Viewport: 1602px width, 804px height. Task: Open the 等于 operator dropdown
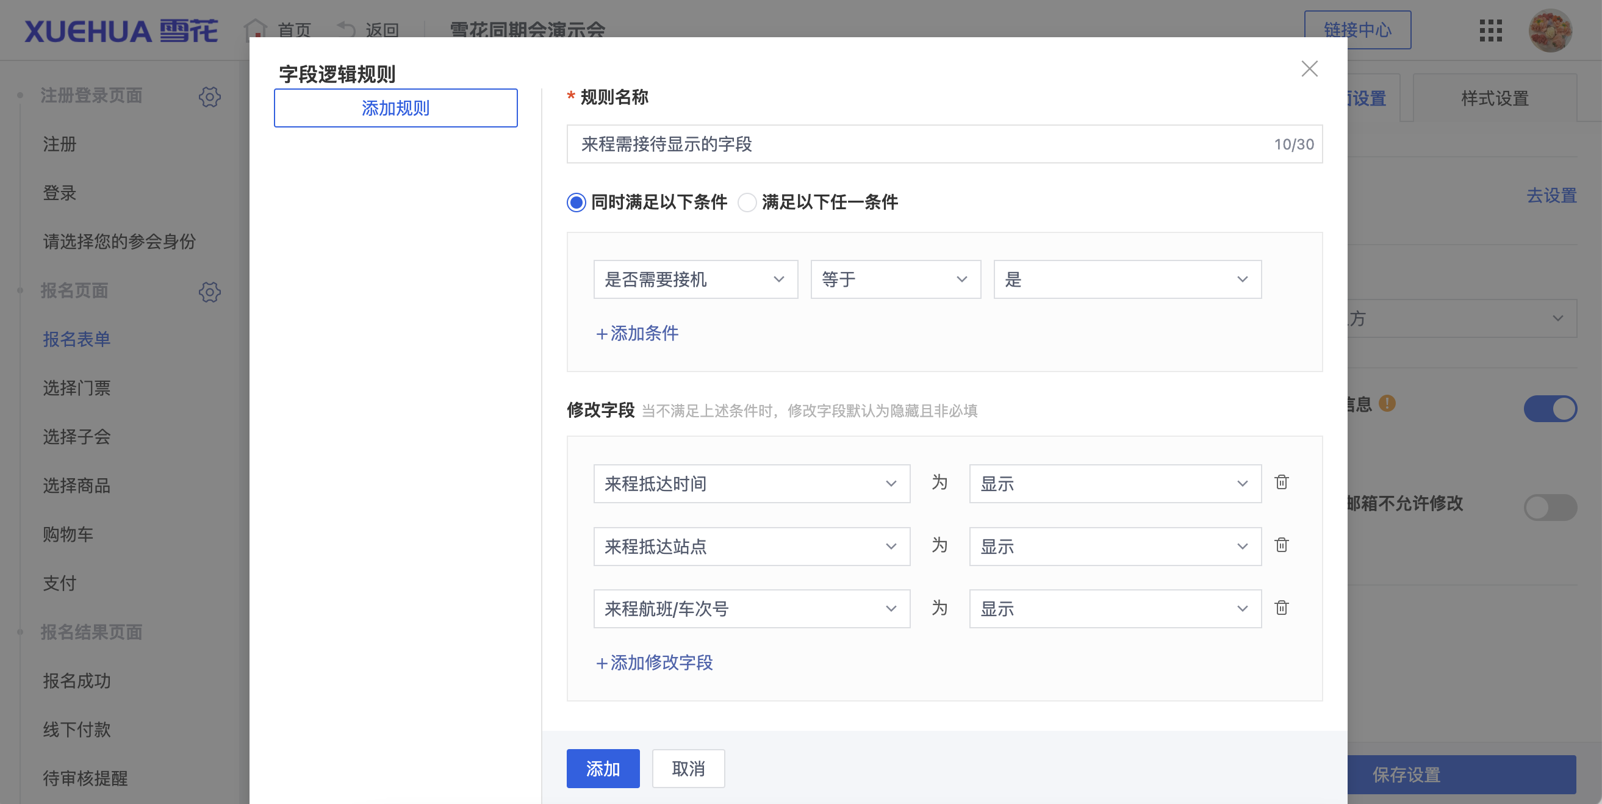896,279
